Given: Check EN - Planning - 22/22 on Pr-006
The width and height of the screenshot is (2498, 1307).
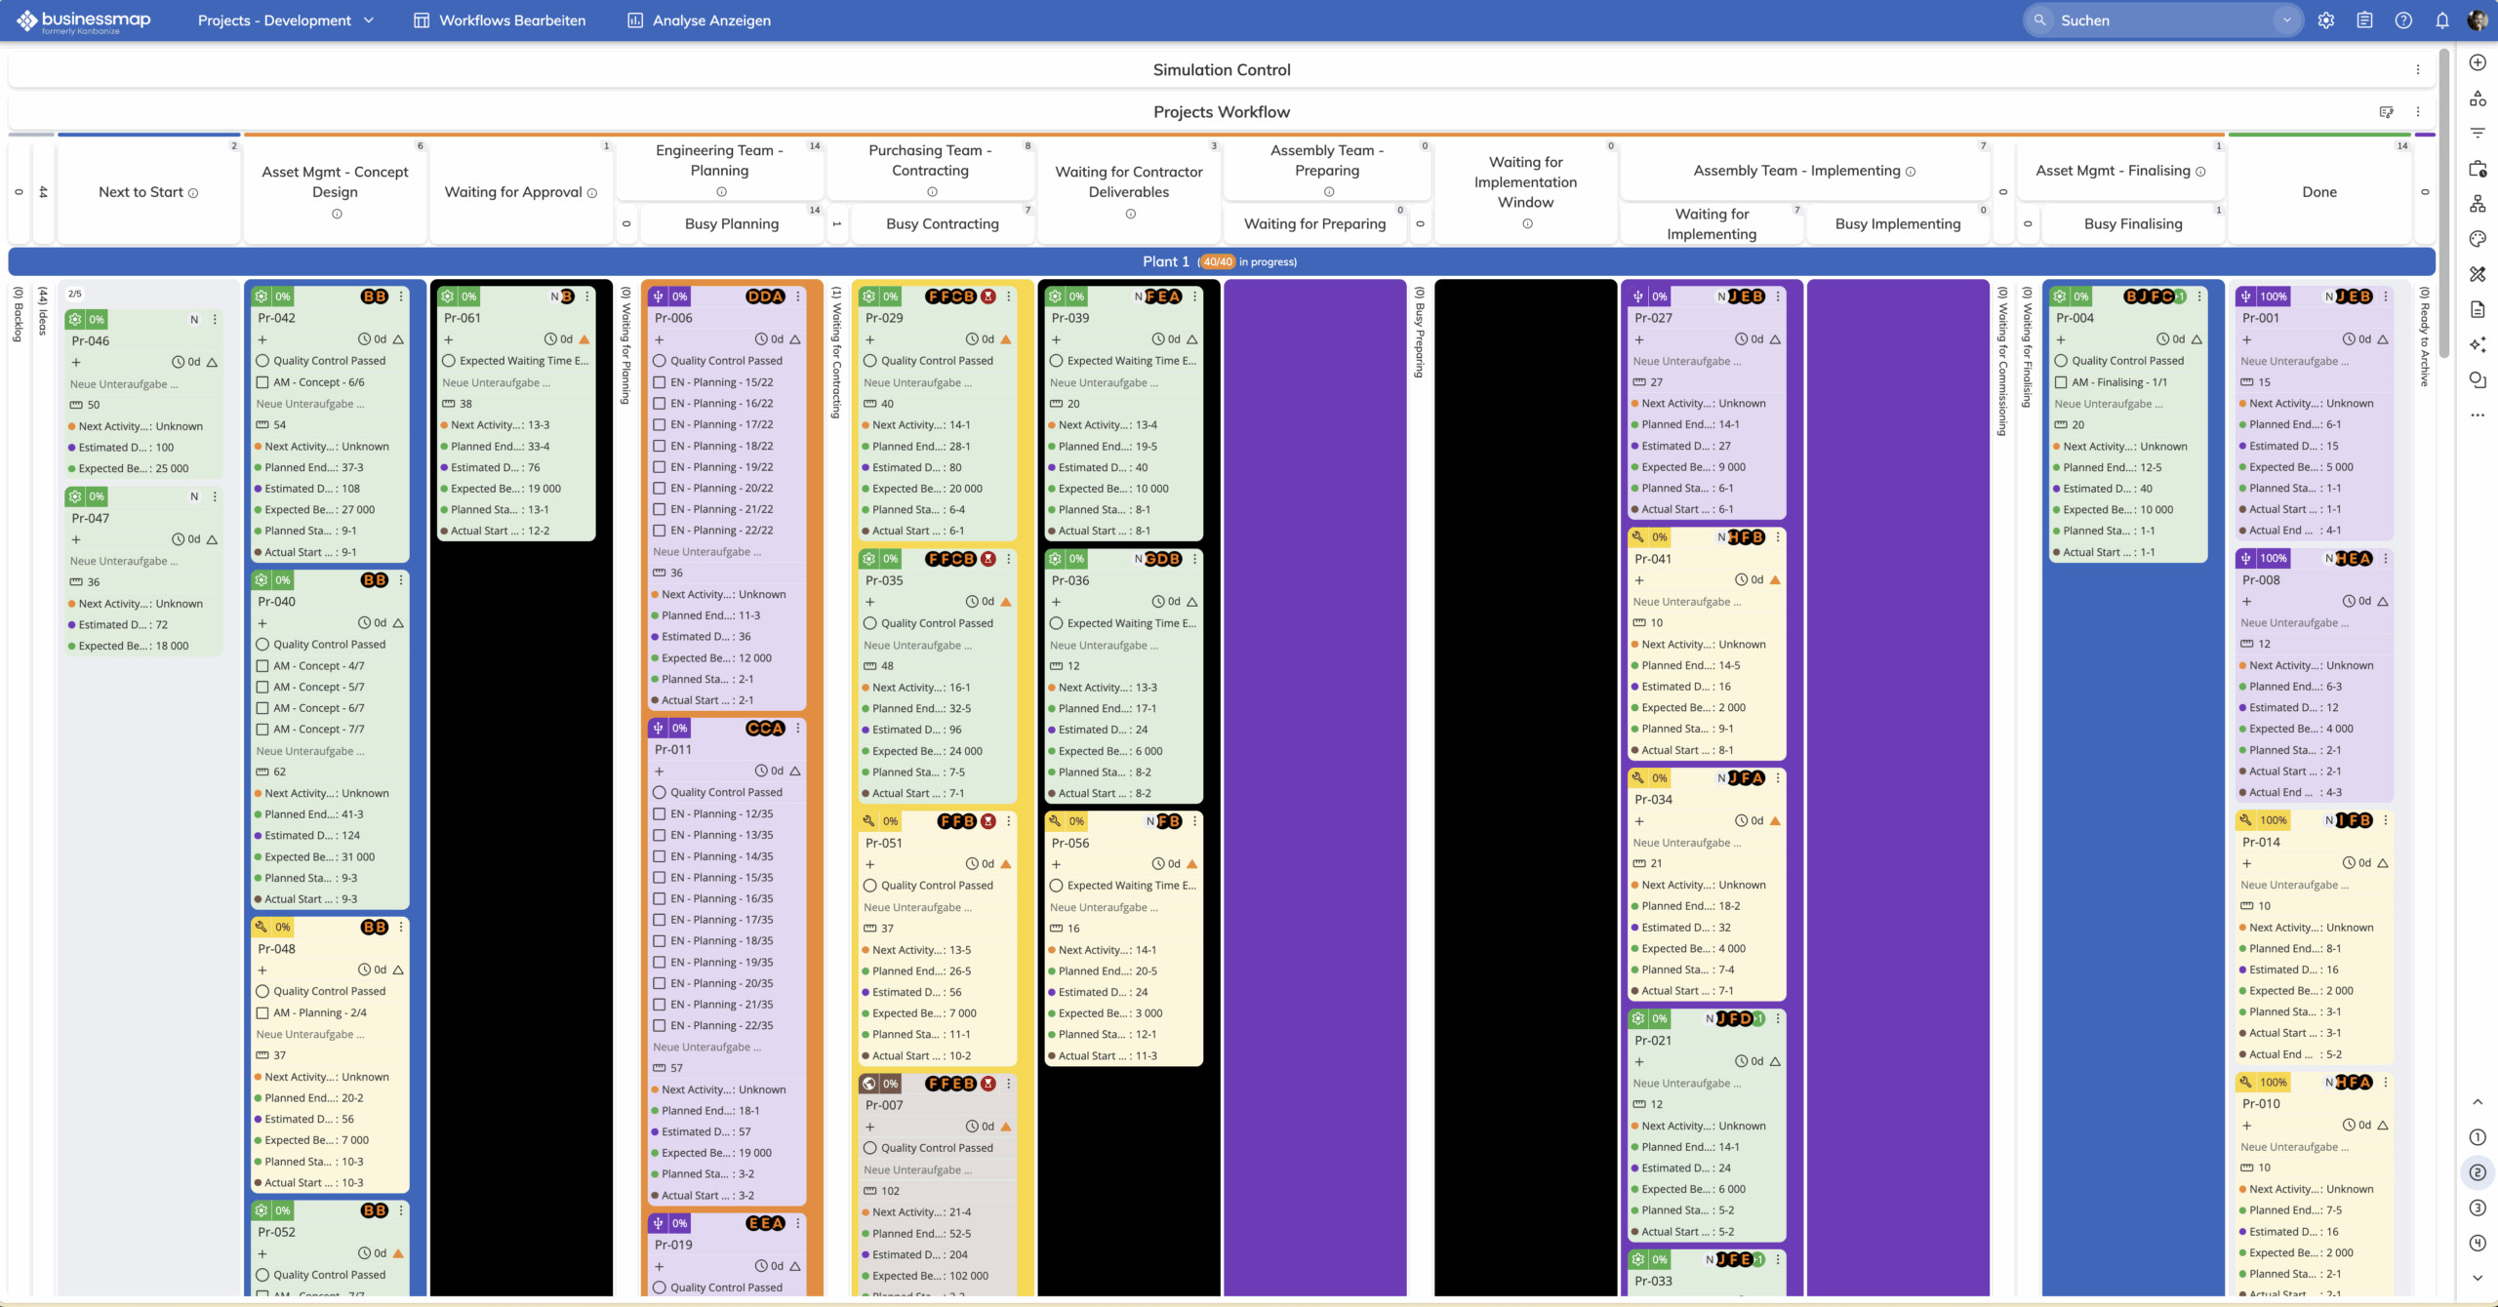Looking at the screenshot, I should click(660, 531).
